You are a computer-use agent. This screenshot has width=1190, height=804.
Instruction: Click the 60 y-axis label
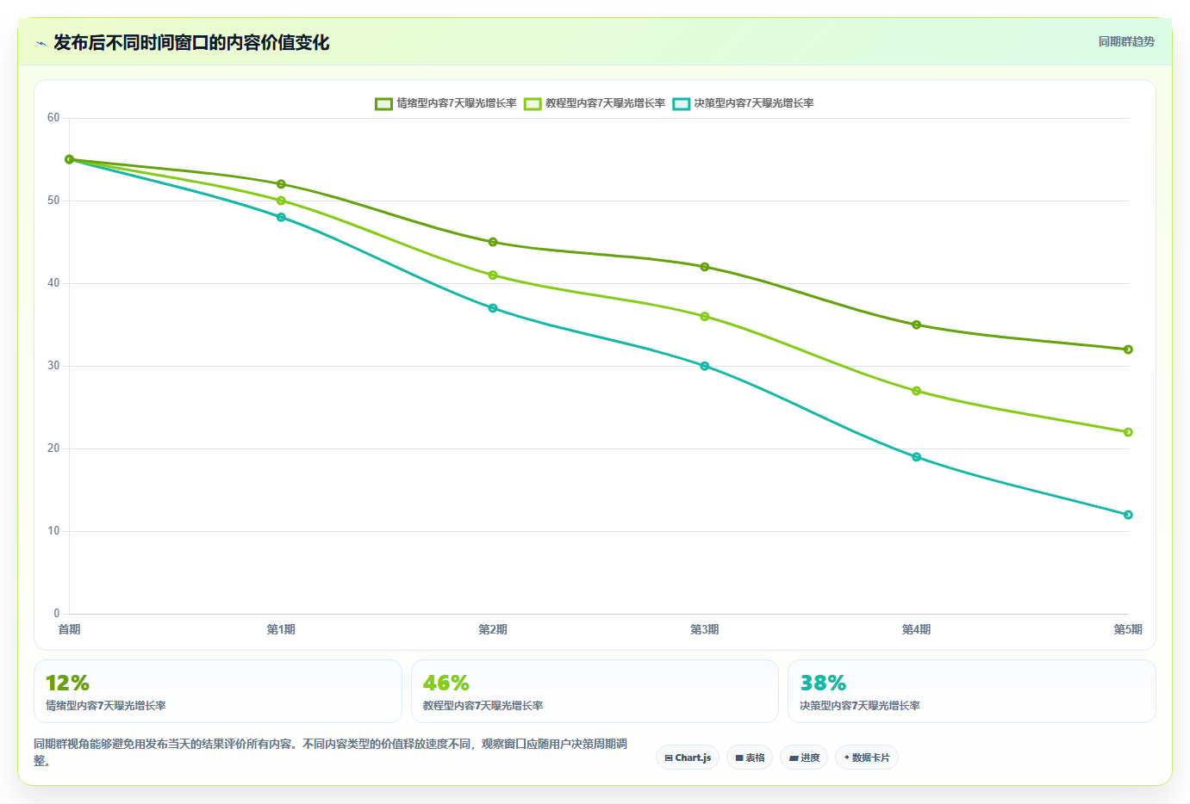pyautogui.click(x=53, y=118)
